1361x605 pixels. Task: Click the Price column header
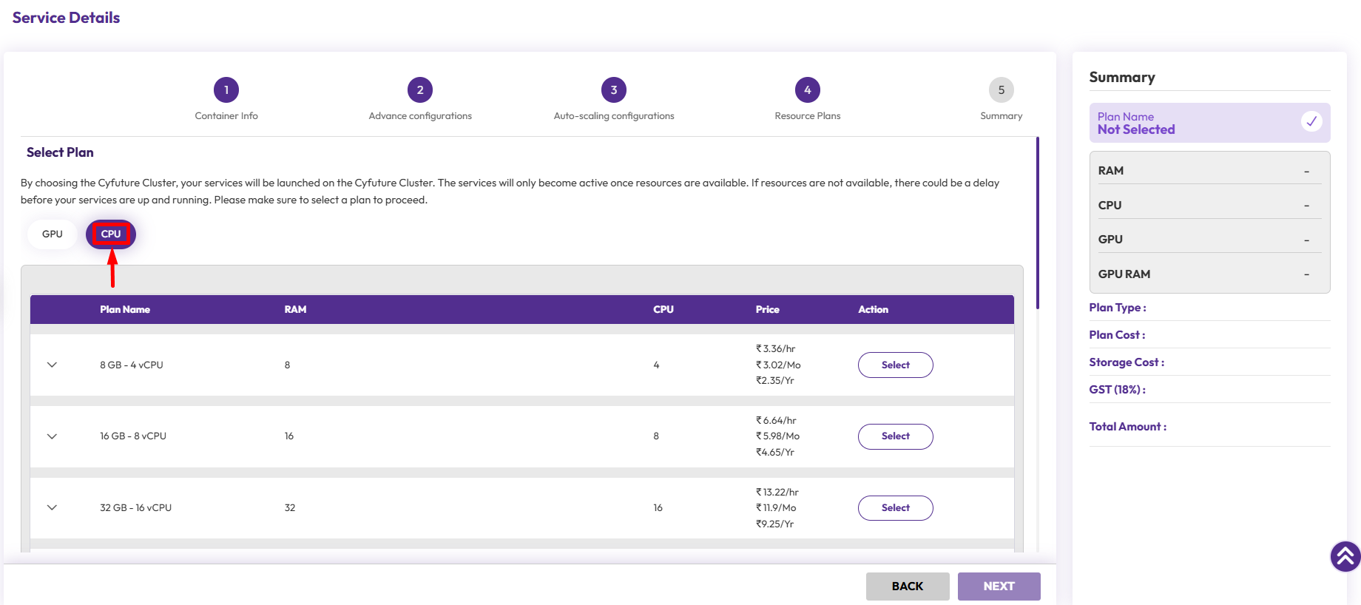(767, 310)
